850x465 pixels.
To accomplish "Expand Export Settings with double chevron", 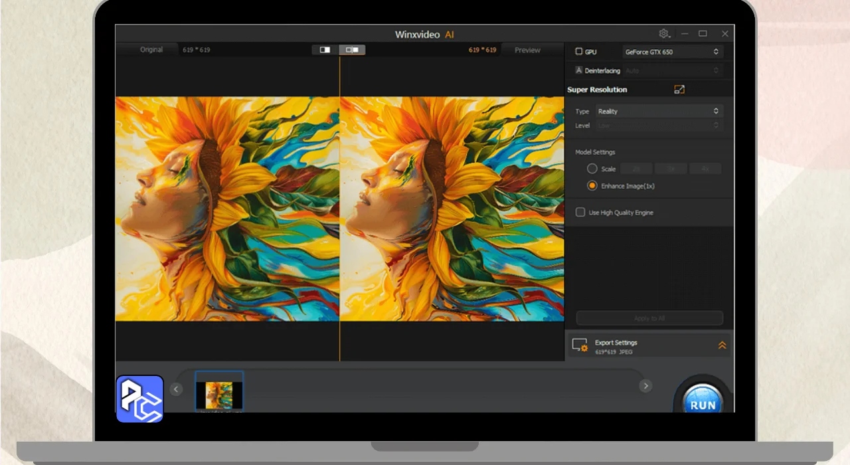I will tap(722, 345).
